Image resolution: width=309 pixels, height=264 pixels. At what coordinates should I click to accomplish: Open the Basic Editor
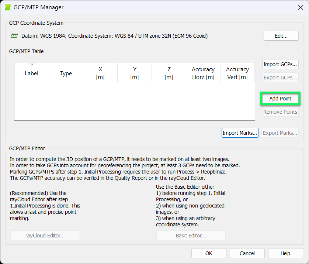pos(191,235)
